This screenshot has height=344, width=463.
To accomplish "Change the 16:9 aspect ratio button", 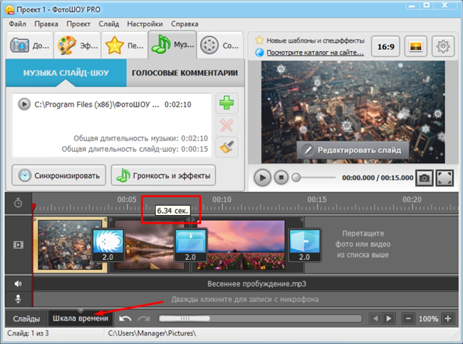I will point(385,46).
